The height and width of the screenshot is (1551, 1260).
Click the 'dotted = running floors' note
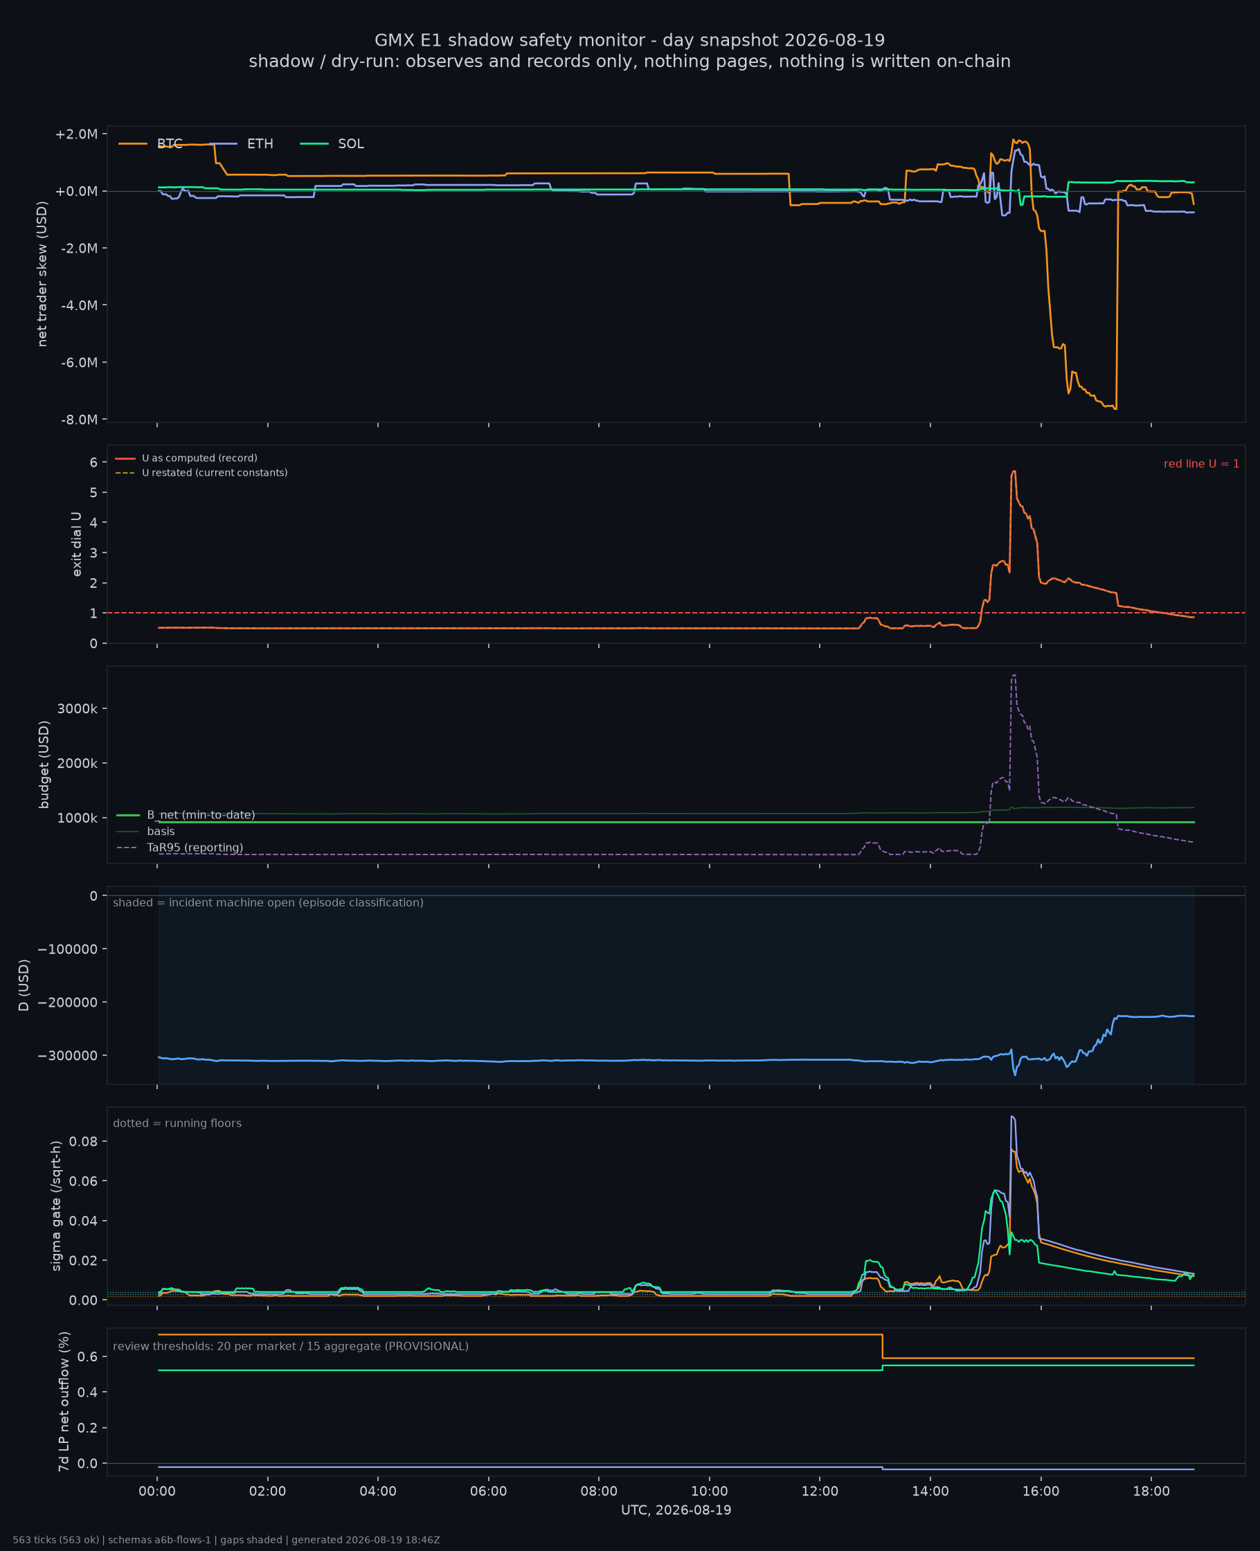pyautogui.click(x=177, y=1124)
